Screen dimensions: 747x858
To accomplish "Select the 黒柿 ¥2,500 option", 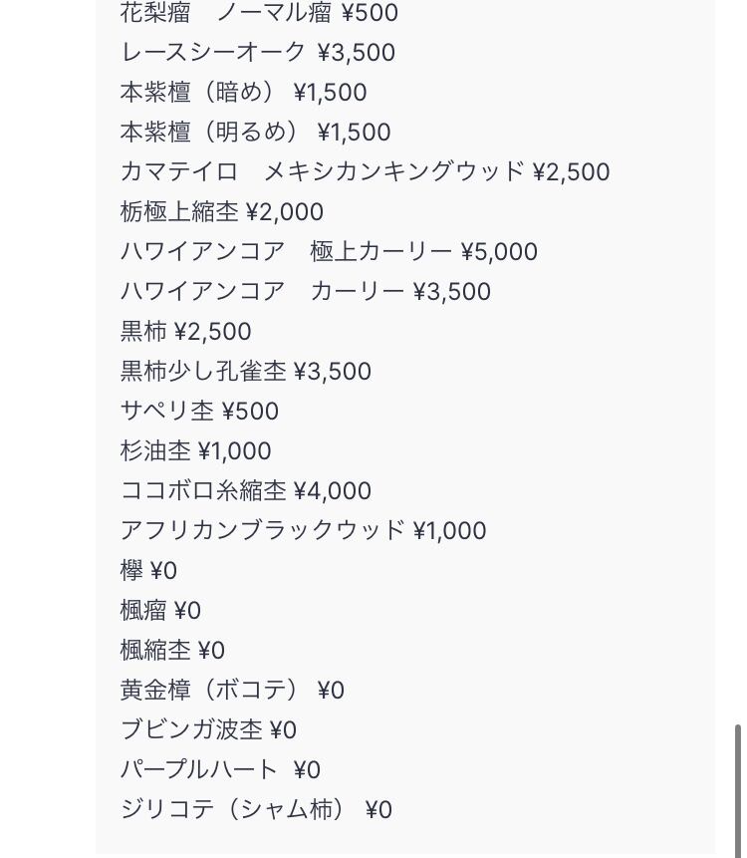I will coord(185,331).
